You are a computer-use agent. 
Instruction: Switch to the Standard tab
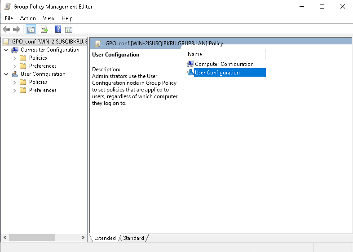133,238
